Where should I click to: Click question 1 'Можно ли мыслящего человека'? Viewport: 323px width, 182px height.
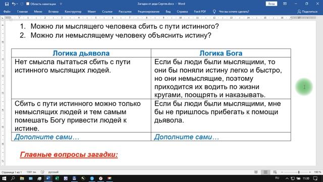coord(125,26)
